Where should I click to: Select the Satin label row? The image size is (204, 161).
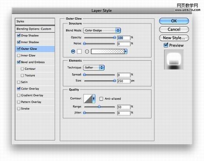35,82
